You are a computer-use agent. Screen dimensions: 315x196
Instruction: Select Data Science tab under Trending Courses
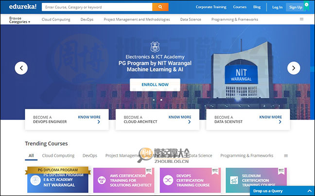click(200, 156)
